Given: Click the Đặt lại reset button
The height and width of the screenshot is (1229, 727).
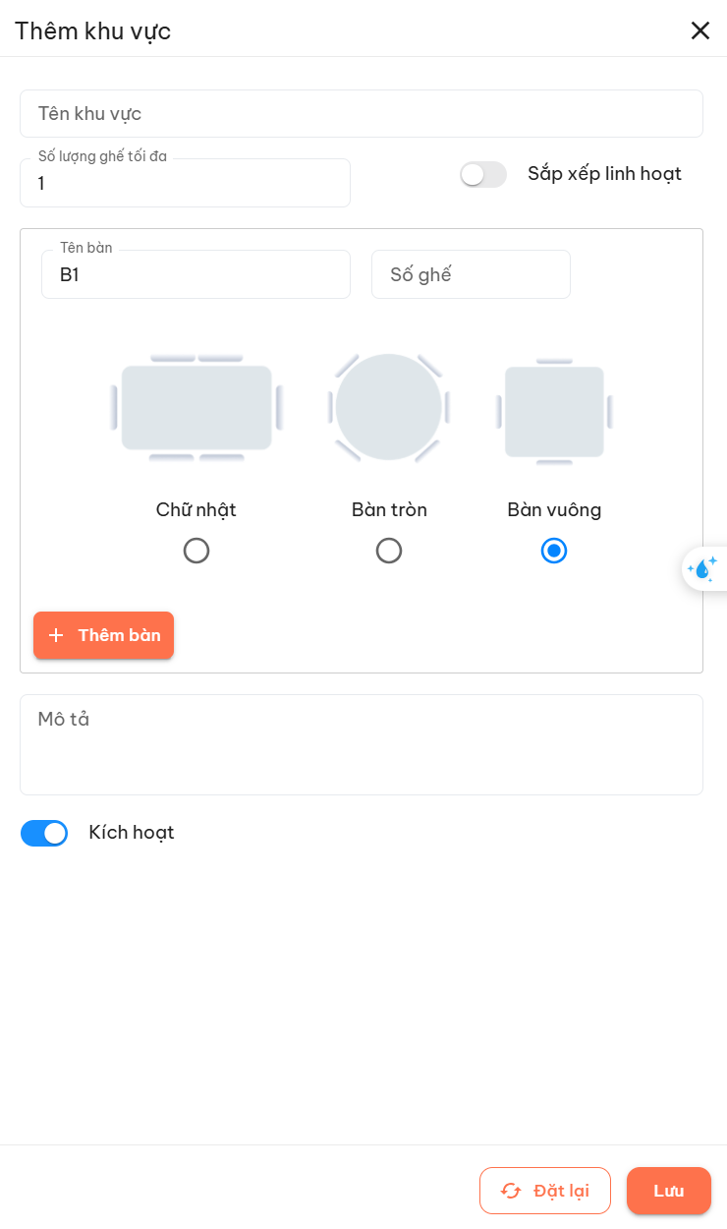Looking at the screenshot, I should pos(545,1191).
